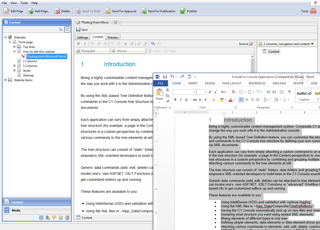Select the 'Pasting from Microsoft Word' tree item

pyautogui.click(x=47, y=56)
